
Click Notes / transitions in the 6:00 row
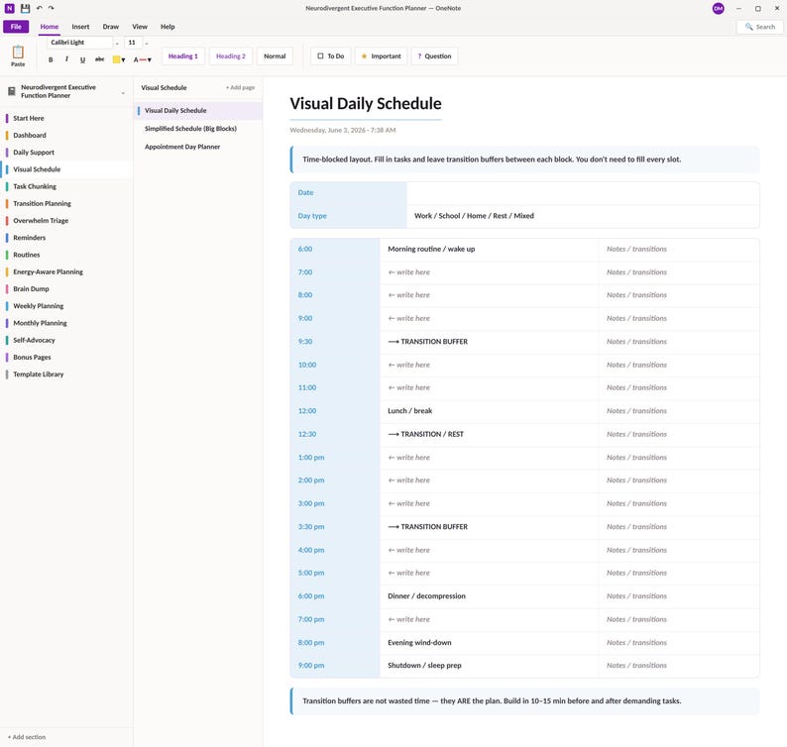636,250
